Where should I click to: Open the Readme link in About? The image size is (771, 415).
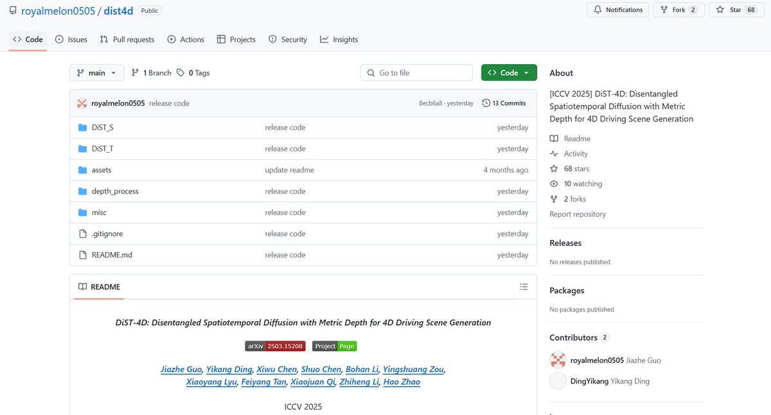tap(570, 139)
